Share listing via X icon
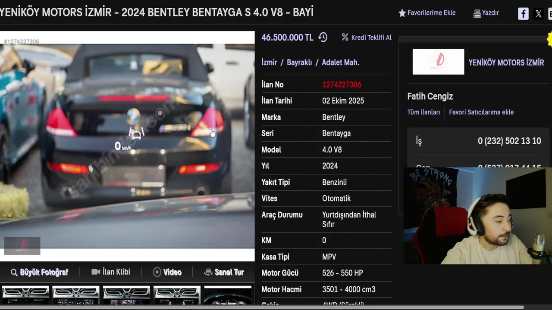Image resolution: width=552 pixels, height=310 pixels. [538, 14]
